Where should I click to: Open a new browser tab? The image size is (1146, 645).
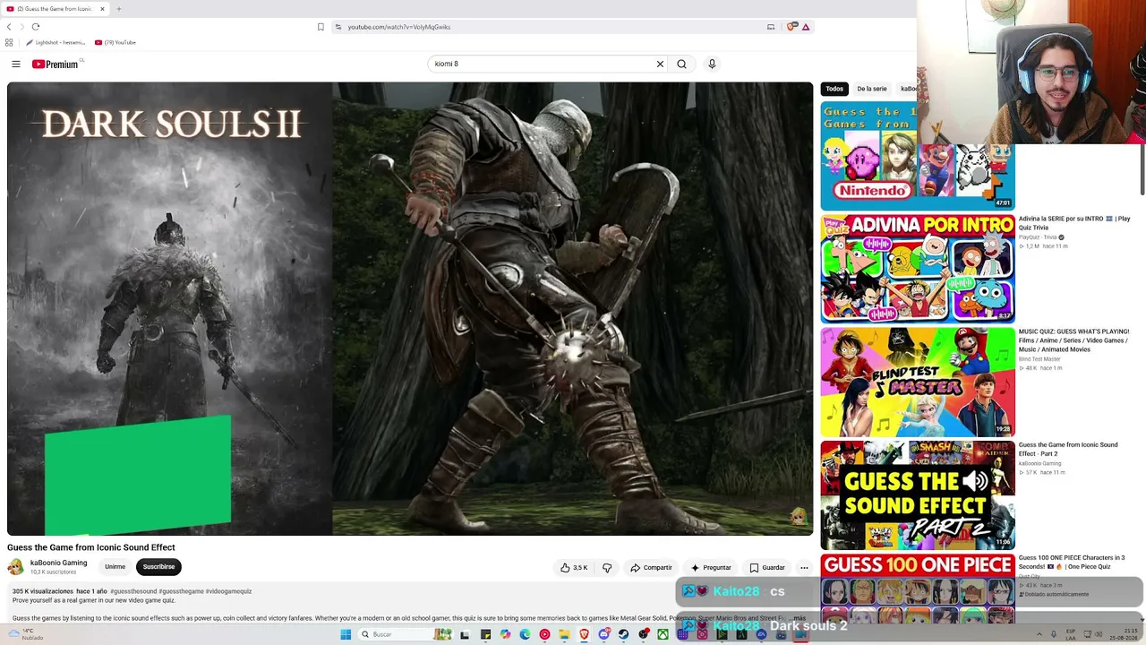click(x=118, y=9)
